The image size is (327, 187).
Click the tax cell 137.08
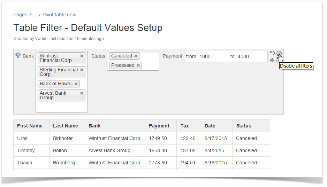(188, 150)
